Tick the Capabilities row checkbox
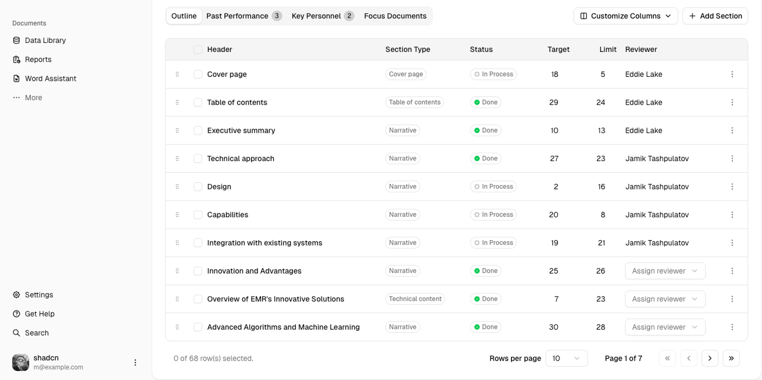Image resolution: width=762 pixels, height=380 pixels. click(x=198, y=215)
